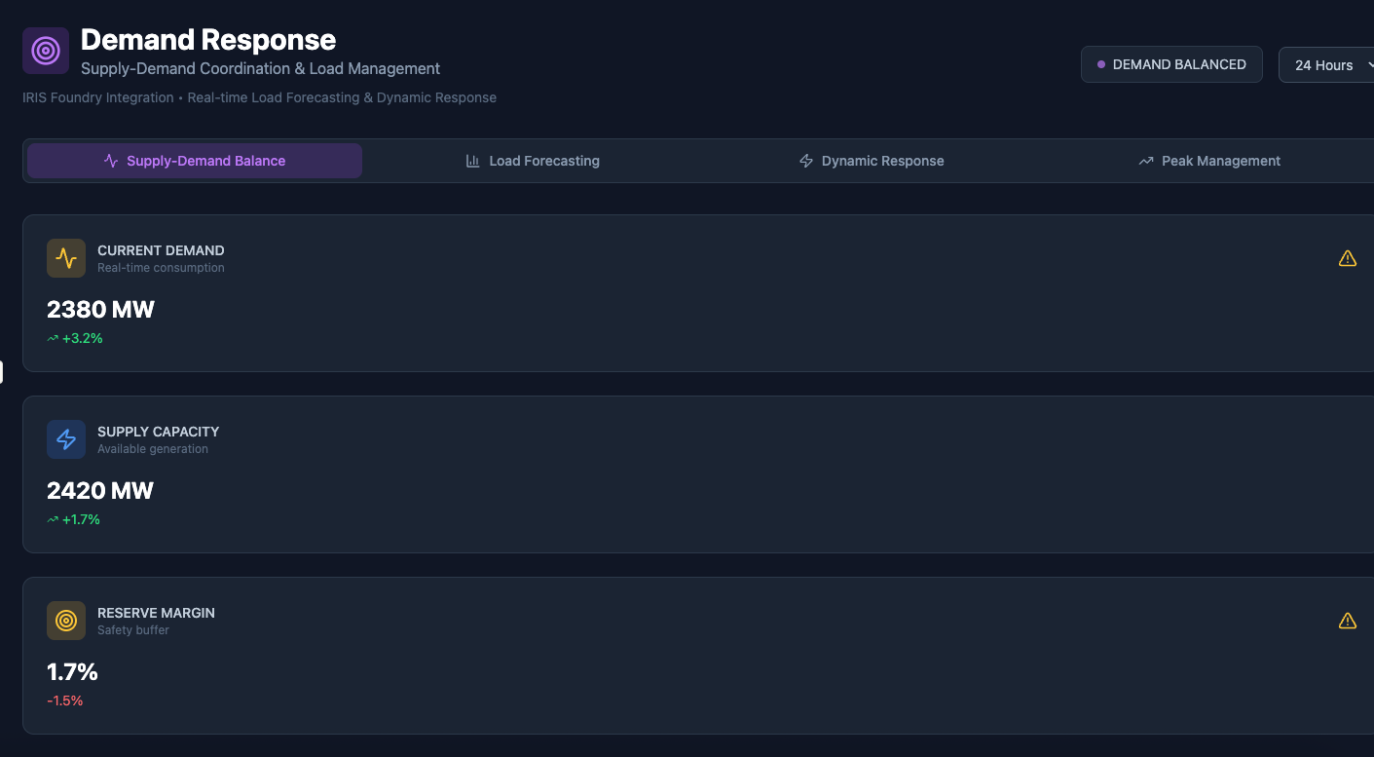Click the red -1.5% change indicator

point(65,700)
